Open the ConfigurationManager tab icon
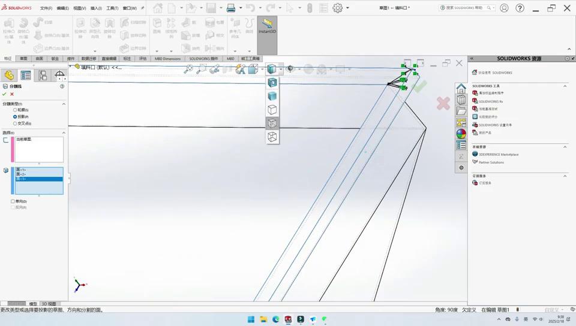This screenshot has height=326, width=576. [x=43, y=75]
